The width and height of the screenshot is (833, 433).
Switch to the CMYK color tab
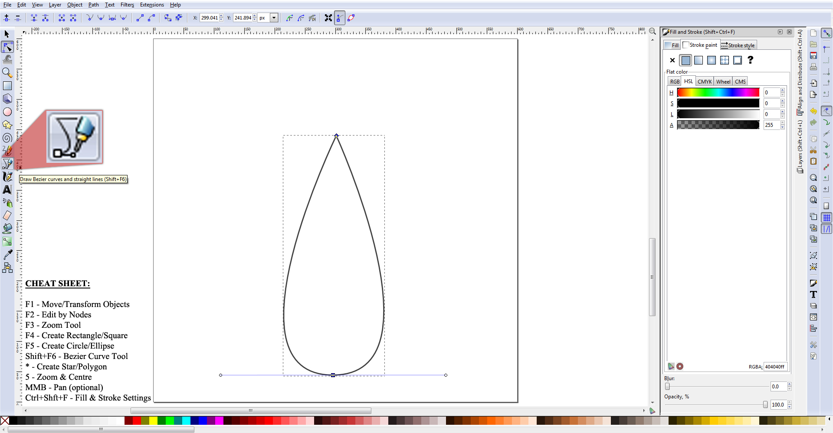click(705, 81)
